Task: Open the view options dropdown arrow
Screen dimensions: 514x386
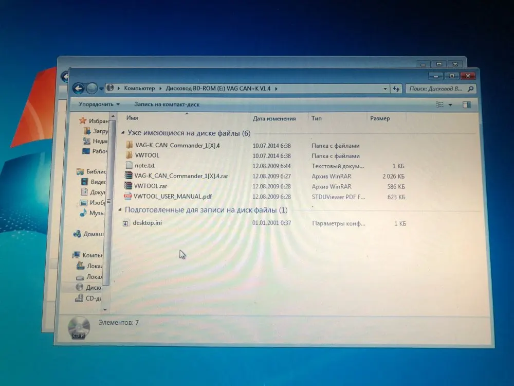Action: tap(450, 105)
